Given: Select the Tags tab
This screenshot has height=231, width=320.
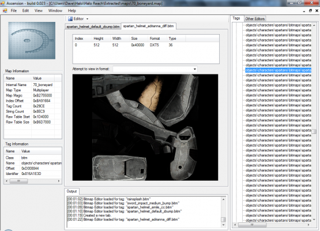Looking at the screenshot, I should [236, 18].
